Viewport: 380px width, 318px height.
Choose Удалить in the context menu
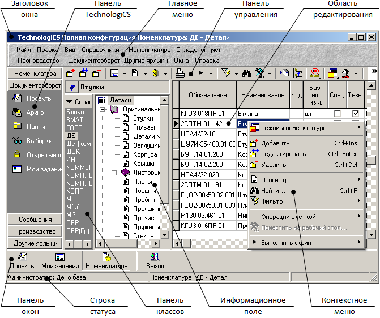(x=306, y=165)
